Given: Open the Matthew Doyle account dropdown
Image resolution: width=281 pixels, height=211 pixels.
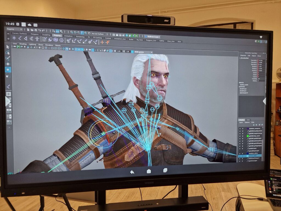Looking at the screenshot, I should point(153,37).
